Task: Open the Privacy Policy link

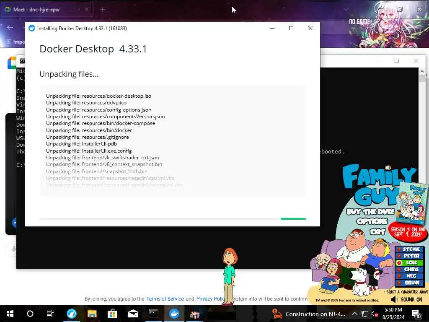Action: point(210,299)
